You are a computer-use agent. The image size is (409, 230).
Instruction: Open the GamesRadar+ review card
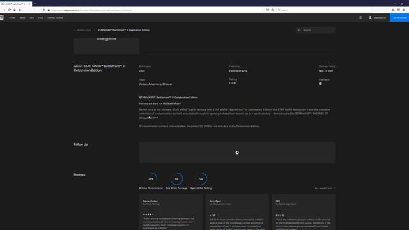point(171,212)
